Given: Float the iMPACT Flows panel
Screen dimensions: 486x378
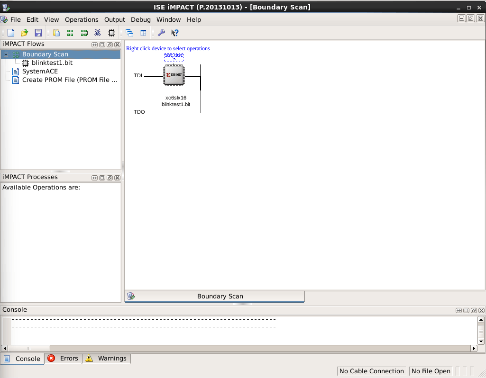Looking at the screenshot, I should (110, 45).
